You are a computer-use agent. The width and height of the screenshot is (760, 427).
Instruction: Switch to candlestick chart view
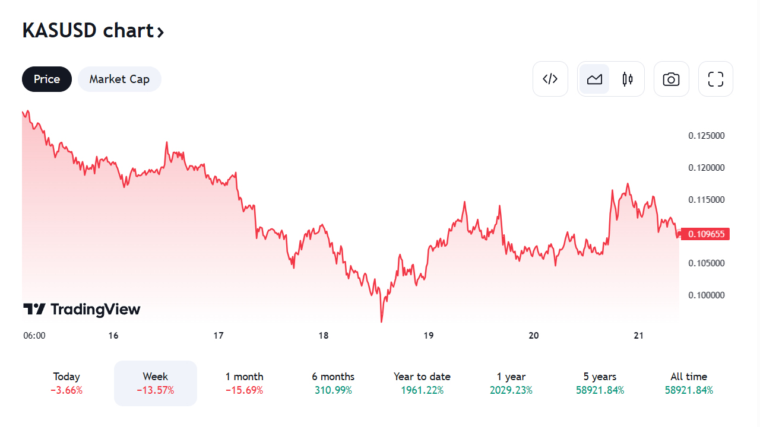628,79
